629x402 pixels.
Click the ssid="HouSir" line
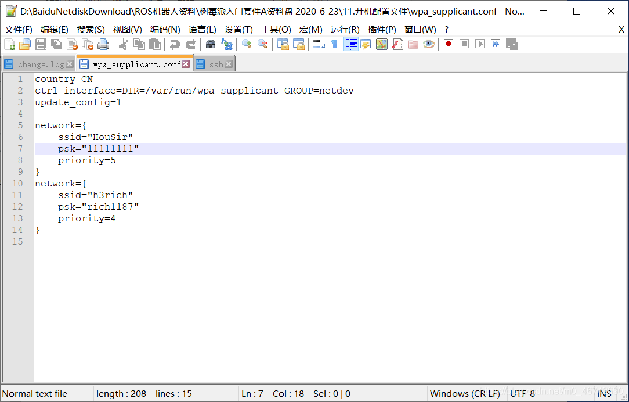pos(96,137)
